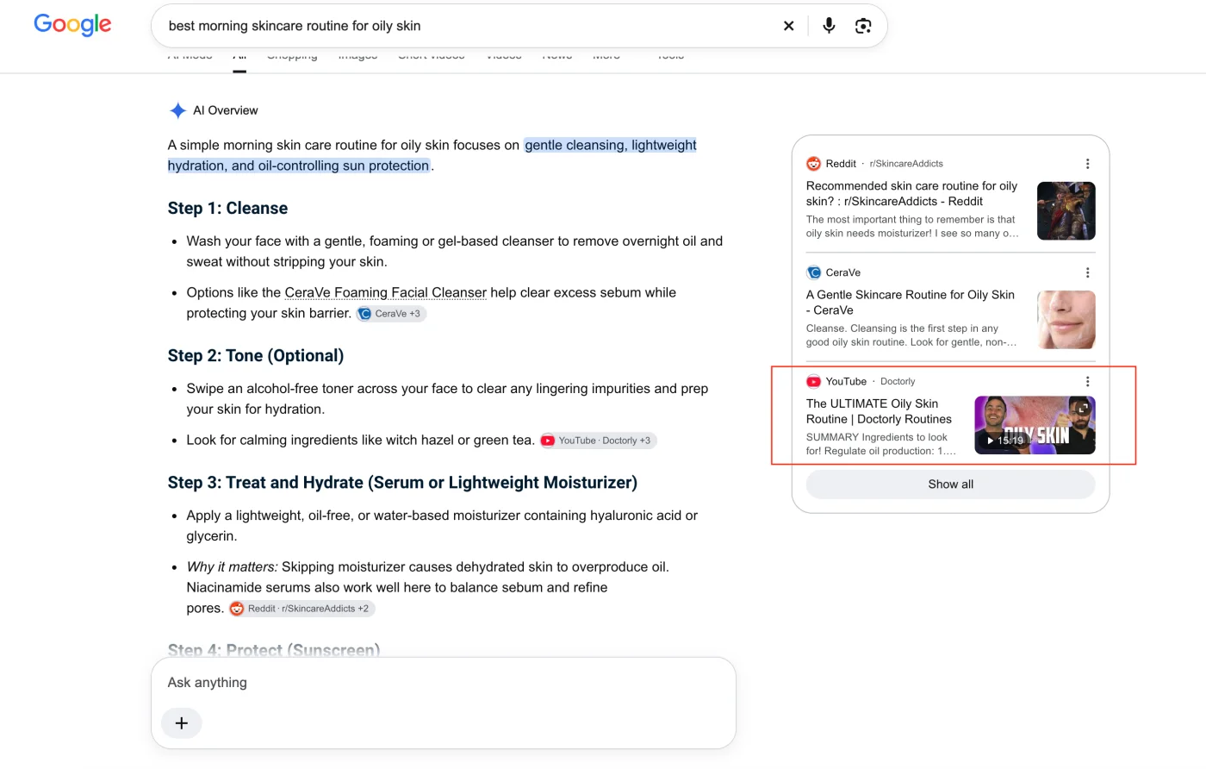Click the Google logo

coord(72,25)
